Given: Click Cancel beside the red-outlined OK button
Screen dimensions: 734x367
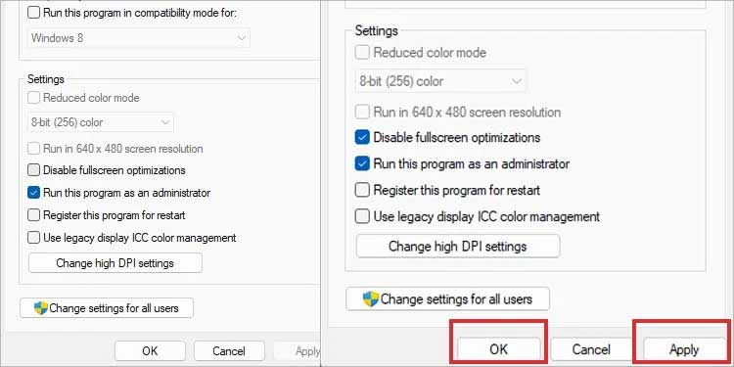Looking at the screenshot, I should pos(591,349).
